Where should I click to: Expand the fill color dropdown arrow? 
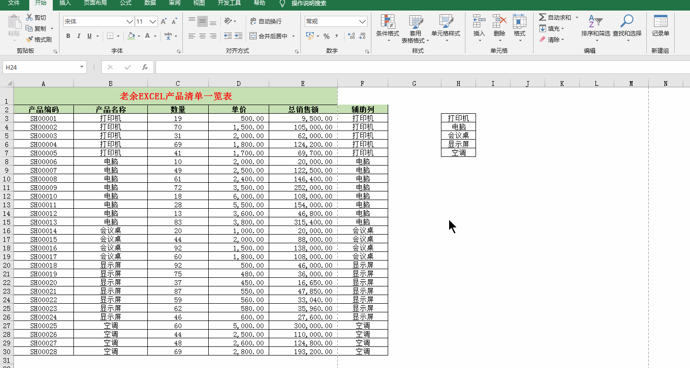coord(139,36)
